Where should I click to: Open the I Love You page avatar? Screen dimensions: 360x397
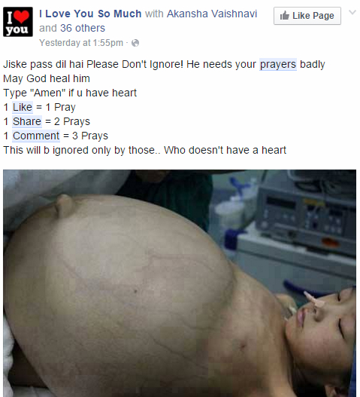pos(18,22)
